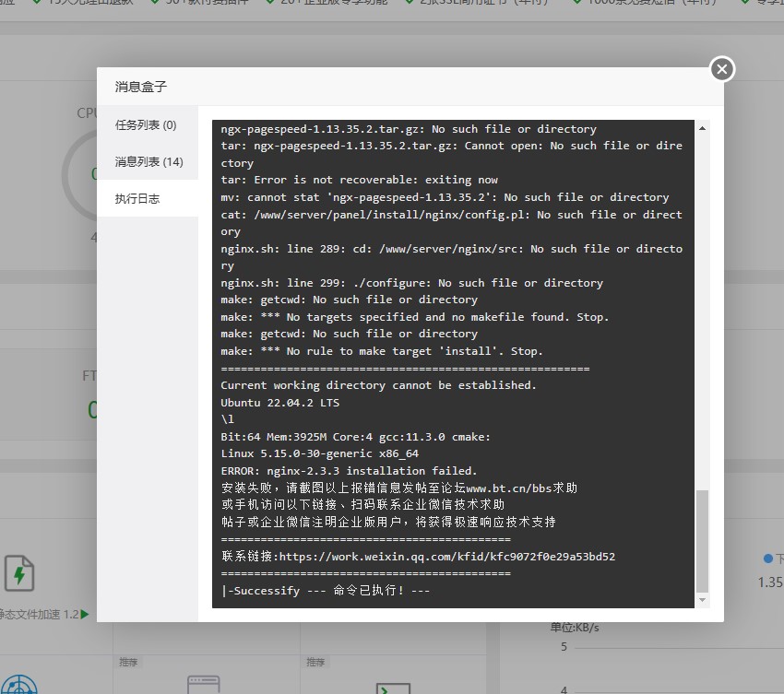Viewport: 784px width, 694px height.
Task: Click the 'Bit:64 Mem:3925M Core:4' line
Action: [355, 437]
